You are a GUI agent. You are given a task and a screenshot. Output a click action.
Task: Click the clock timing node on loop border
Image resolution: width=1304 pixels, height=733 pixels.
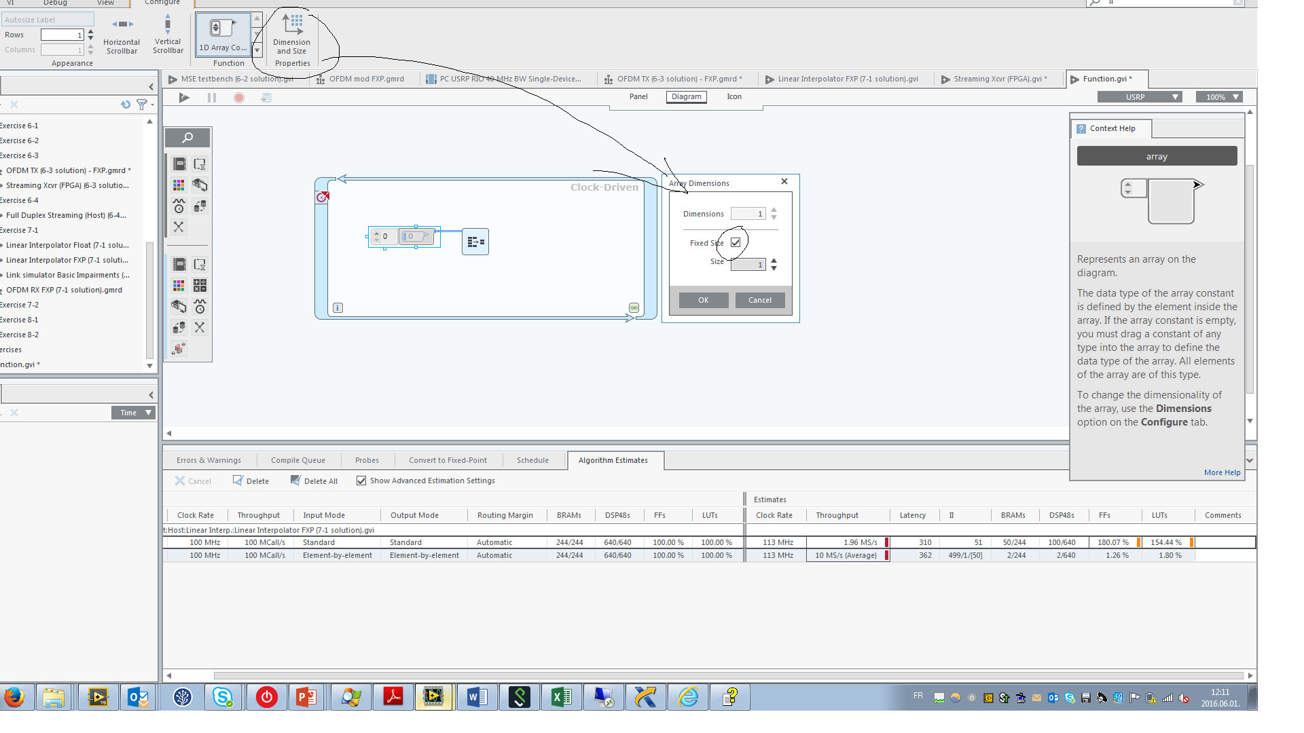tap(323, 197)
